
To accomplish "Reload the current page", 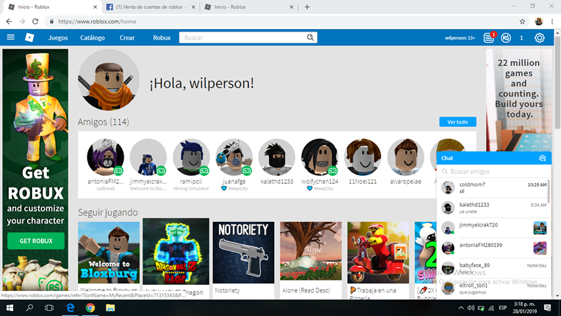I will pyautogui.click(x=35, y=22).
